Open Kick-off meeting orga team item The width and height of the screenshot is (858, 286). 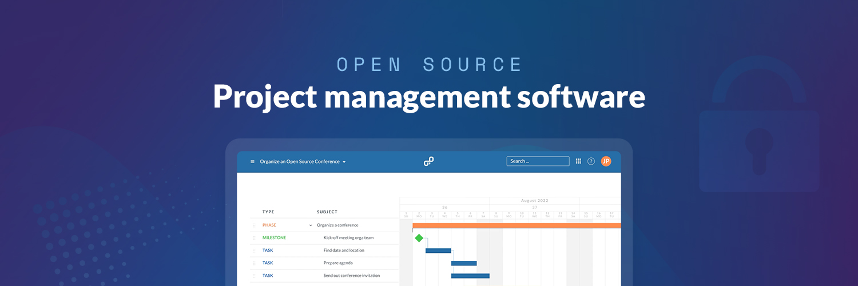click(x=348, y=238)
